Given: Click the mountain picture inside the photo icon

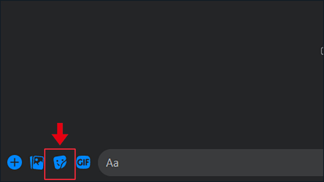Looking at the screenshot, I should click(38, 162).
